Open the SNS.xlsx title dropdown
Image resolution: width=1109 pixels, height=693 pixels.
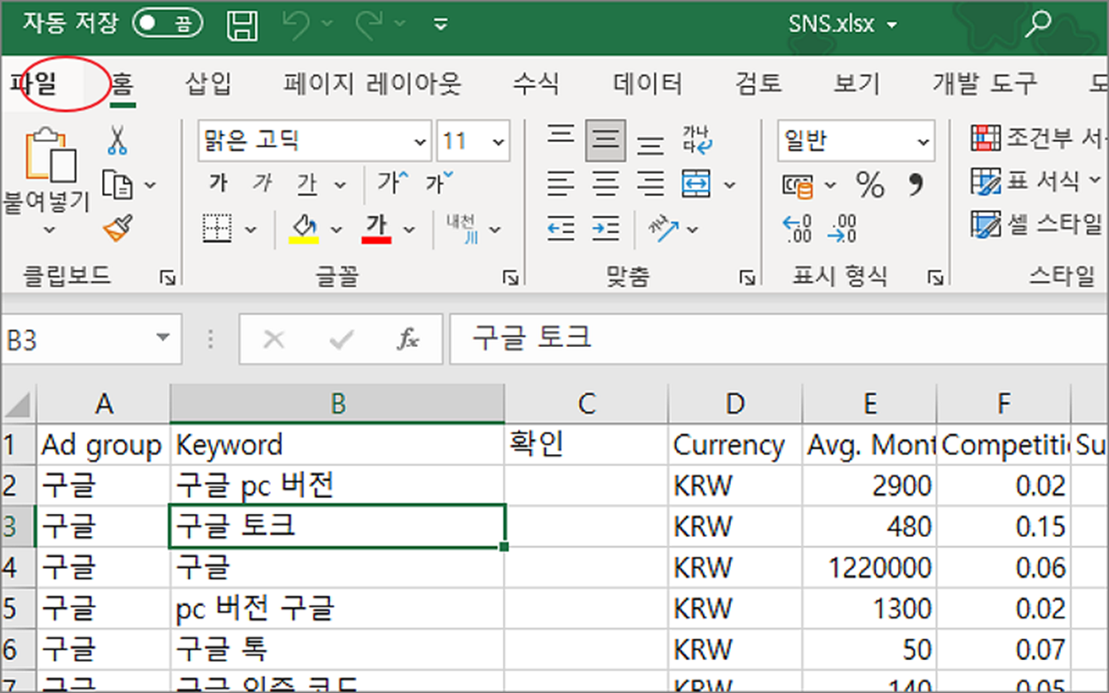891,25
